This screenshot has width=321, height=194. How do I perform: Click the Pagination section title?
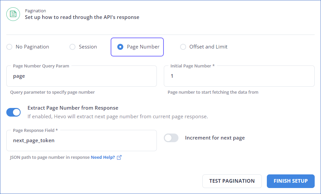pos(35,11)
